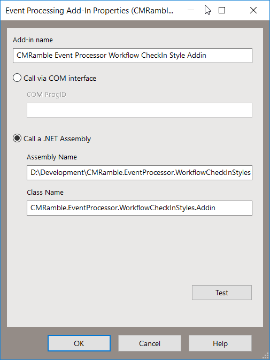Image resolution: width=270 pixels, height=360 pixels.
Task: Click the Event Processing Add-In Properties title bar
Action: pos(89,11)
